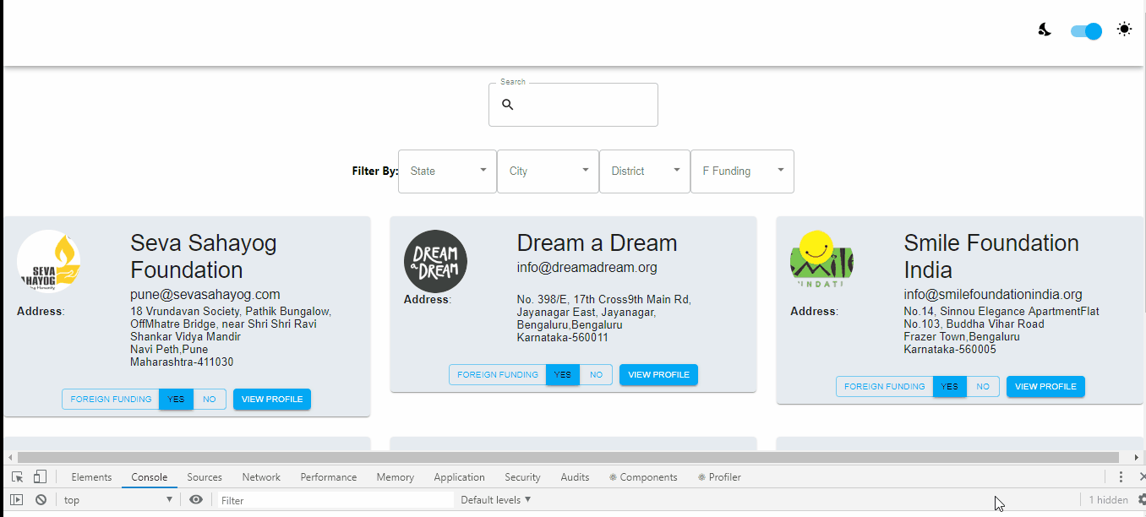Image resolution: width=1146 pixels, height=517 pixels.
Task: Click the Dream a Dream logo
Action: [435, 261]
